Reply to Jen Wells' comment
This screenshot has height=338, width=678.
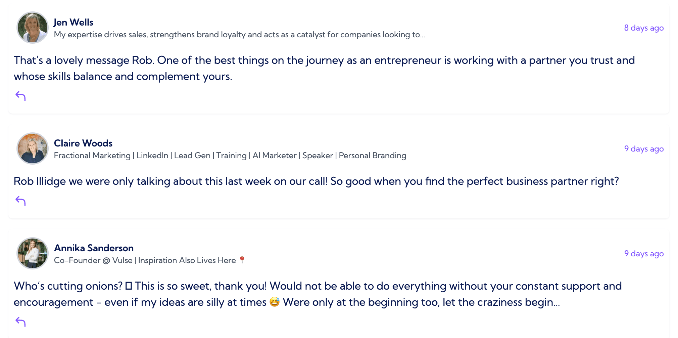tap(20, 96)
